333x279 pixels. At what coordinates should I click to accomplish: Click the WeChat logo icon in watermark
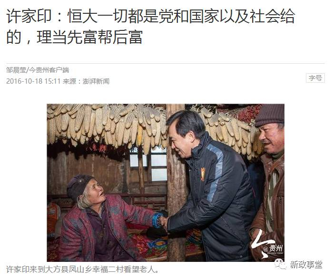coord(280,264)
